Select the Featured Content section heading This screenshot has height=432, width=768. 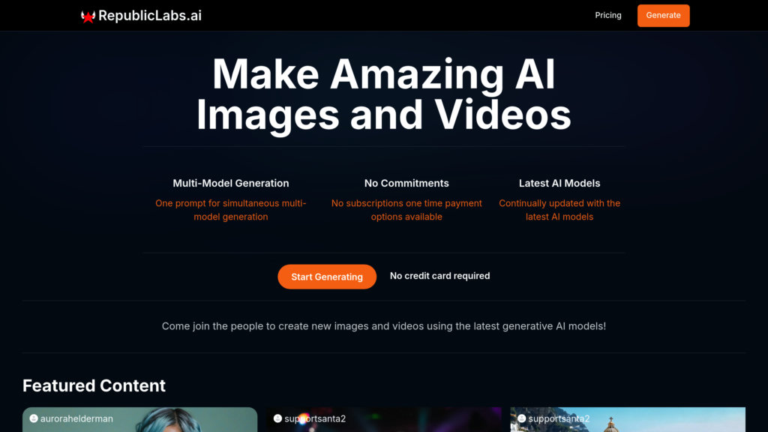94,385
